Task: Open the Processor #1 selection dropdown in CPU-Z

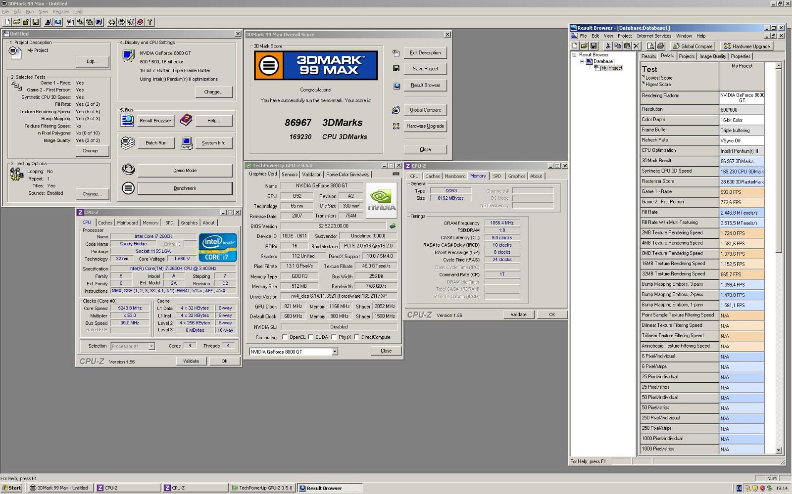Action: pos(151,346)
